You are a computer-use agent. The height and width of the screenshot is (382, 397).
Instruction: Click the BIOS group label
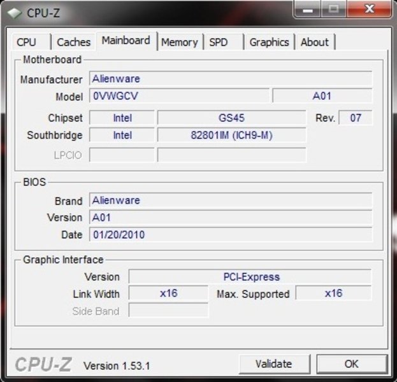pyautogui.click(x=34, y=182)
